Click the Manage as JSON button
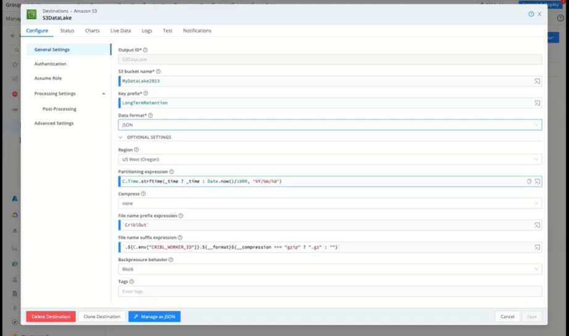Viewport: 569px width, 336px height. point(154,317)
